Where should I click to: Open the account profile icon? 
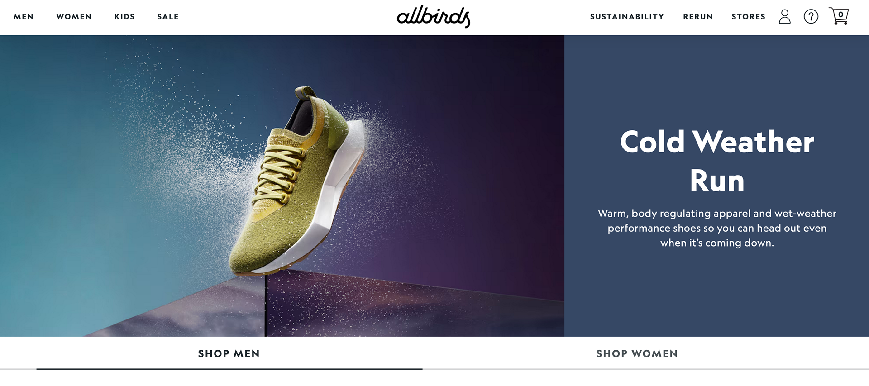[x=784, y=17]
